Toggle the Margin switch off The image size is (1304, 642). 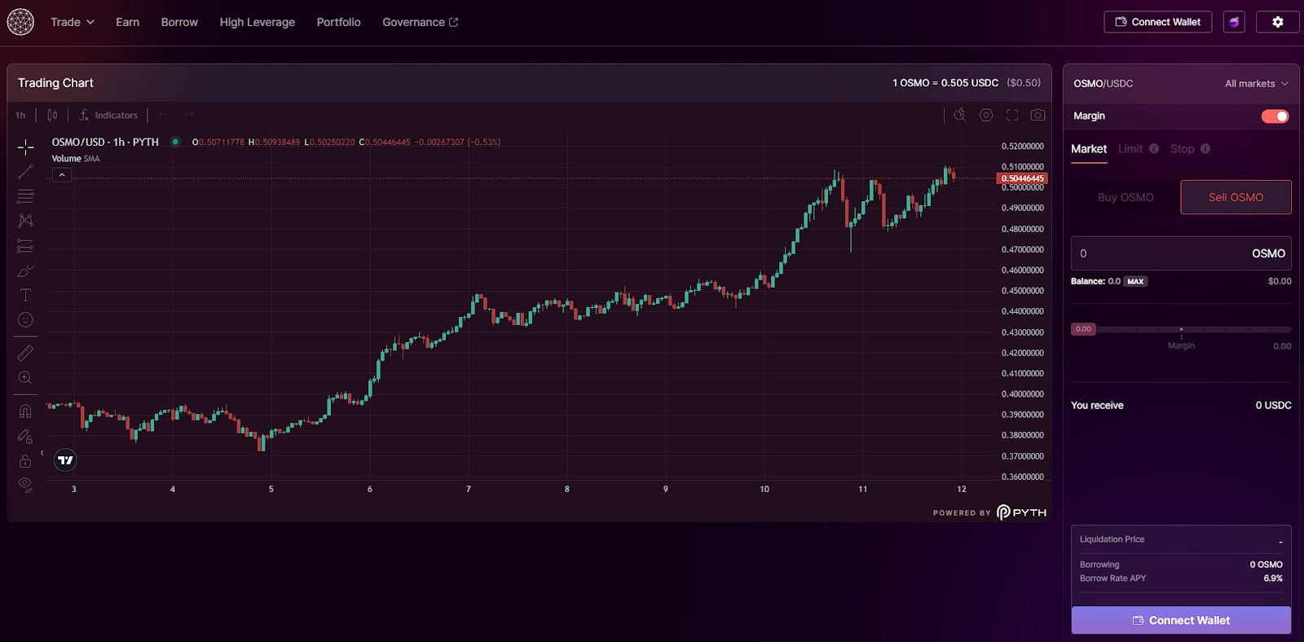(1275, 117)
